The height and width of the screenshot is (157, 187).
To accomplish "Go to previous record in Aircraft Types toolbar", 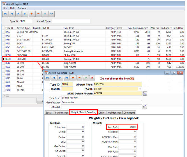I will click(12, 14).
